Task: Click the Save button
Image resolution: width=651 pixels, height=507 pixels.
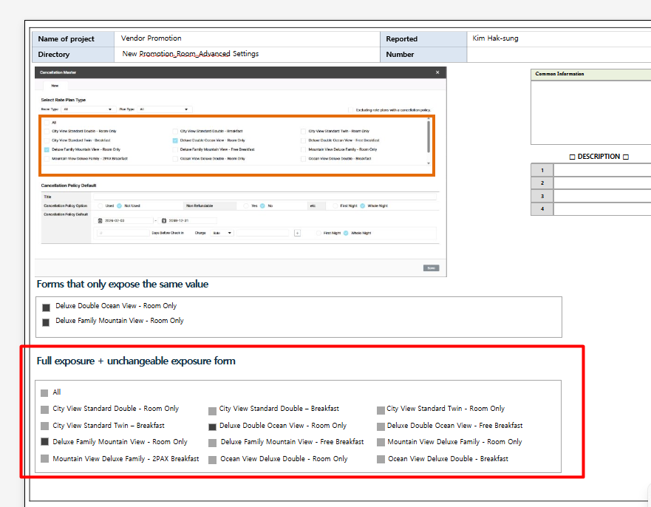Action: pyautogui.click(x=431, y=268)
